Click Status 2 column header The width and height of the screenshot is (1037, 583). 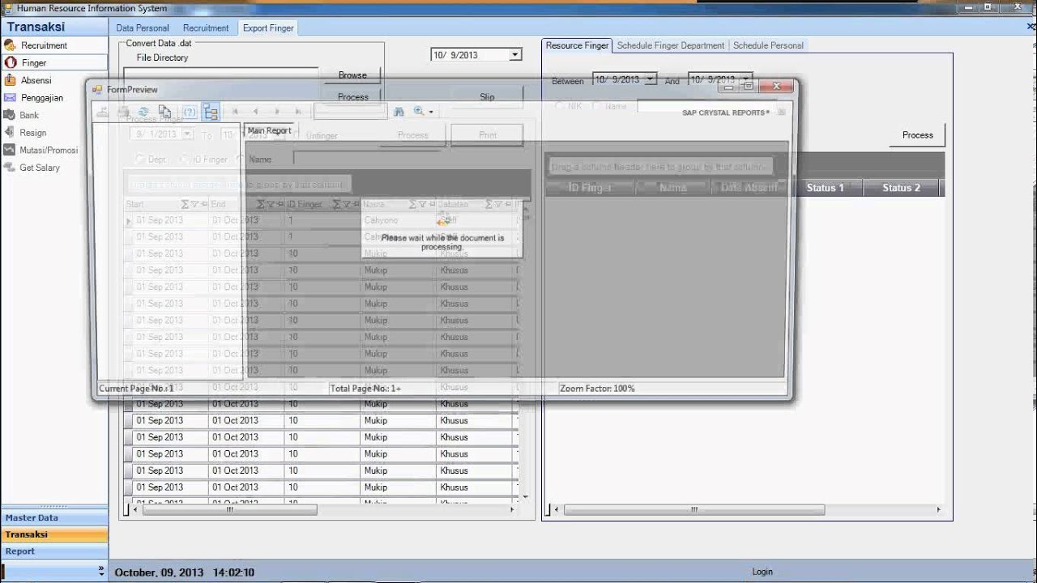pos(901,188)
